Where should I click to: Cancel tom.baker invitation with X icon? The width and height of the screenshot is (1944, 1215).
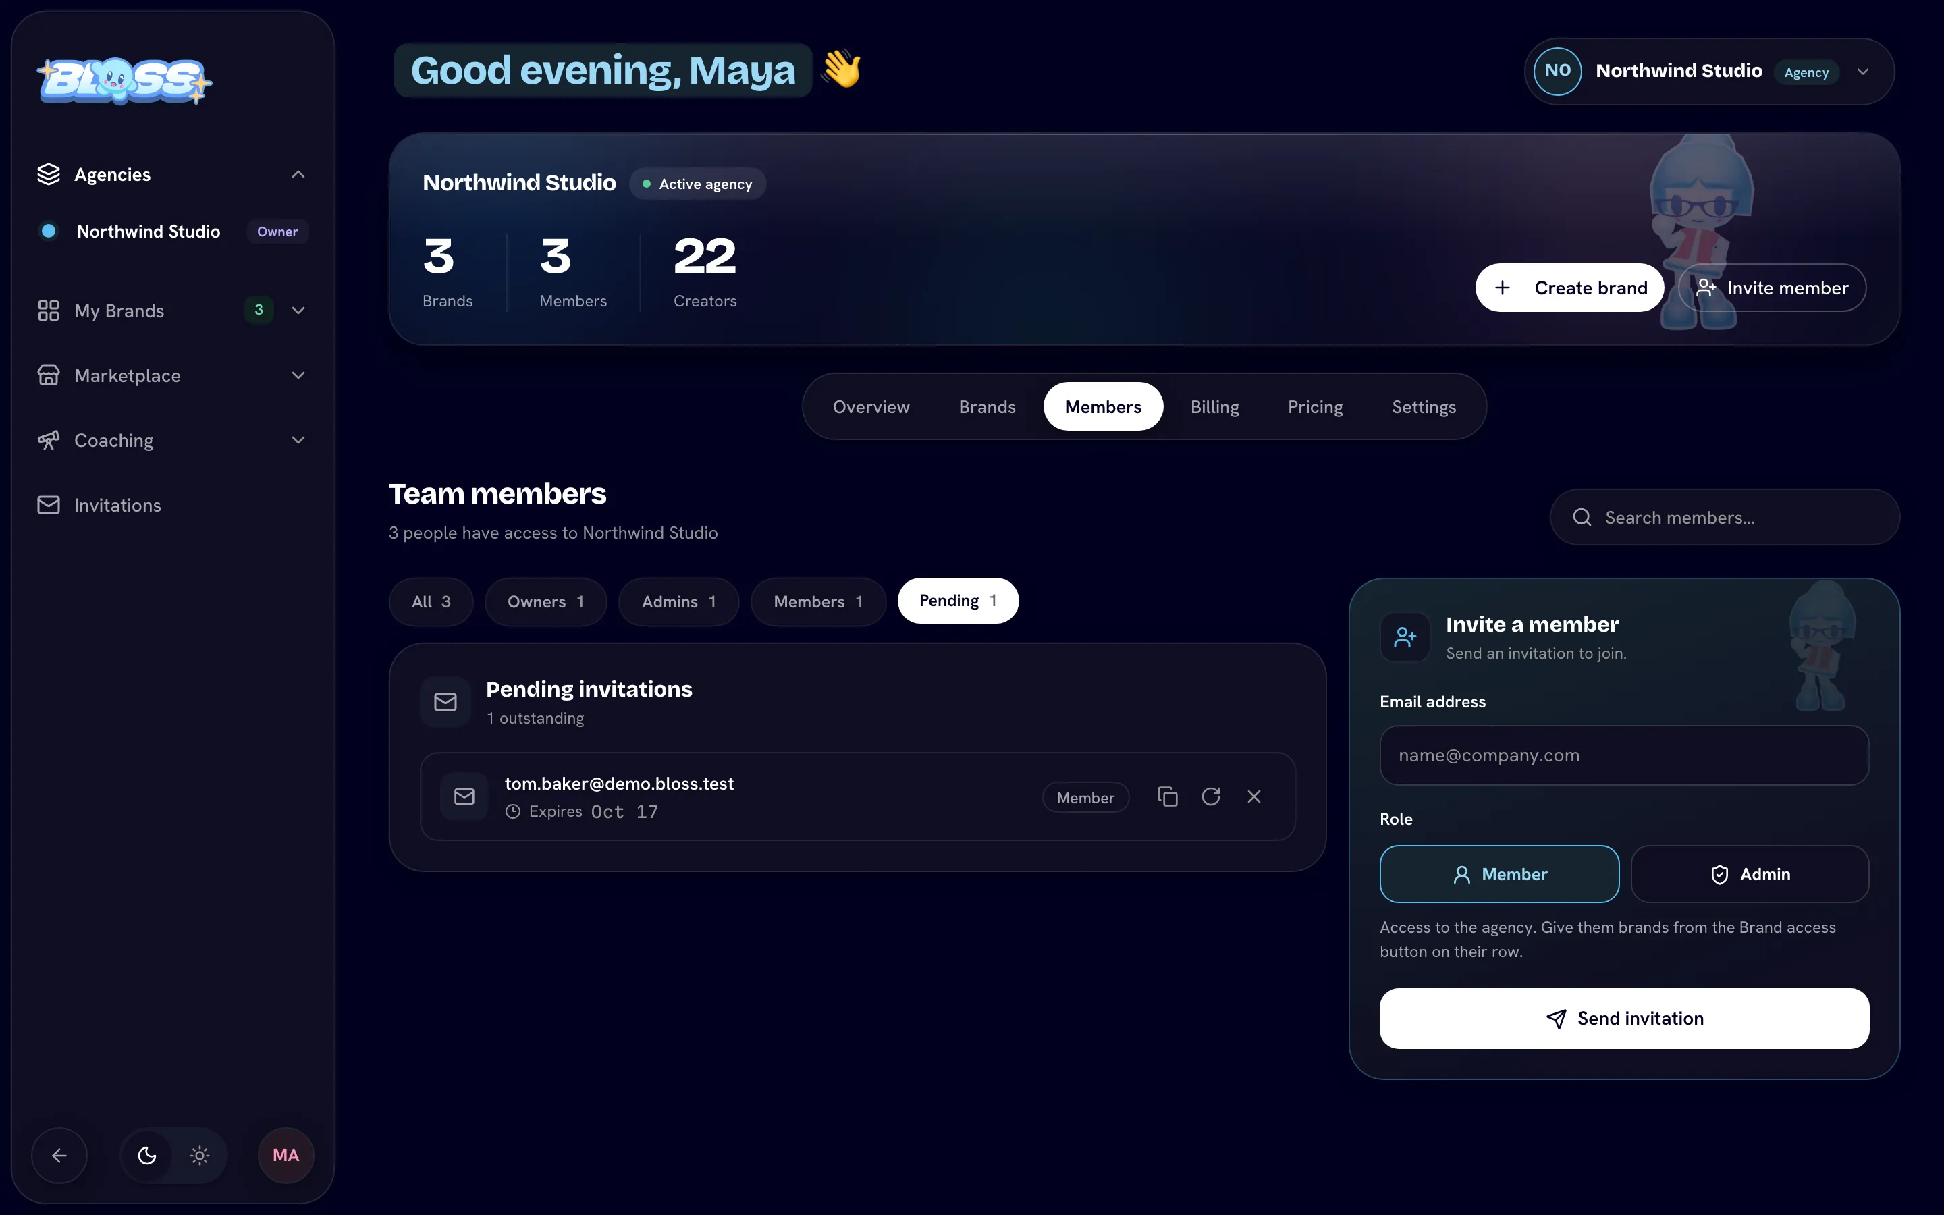pos(1254,796)
